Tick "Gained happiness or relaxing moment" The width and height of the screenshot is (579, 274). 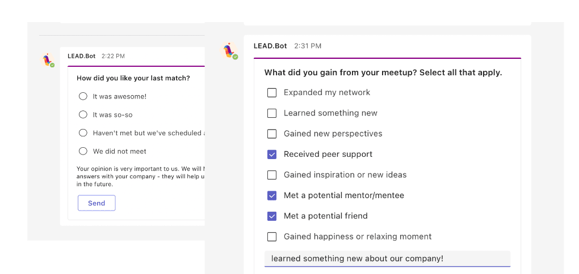coord(272,237)
